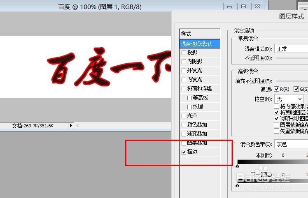Viewport: 308px width, 198px height.
Task: Click the 下一图层 black slider handle
Action: coord(238,185)
